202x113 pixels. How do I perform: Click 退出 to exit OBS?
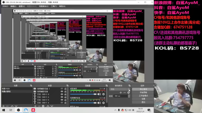pyautogui.click(x=143, y=102)
